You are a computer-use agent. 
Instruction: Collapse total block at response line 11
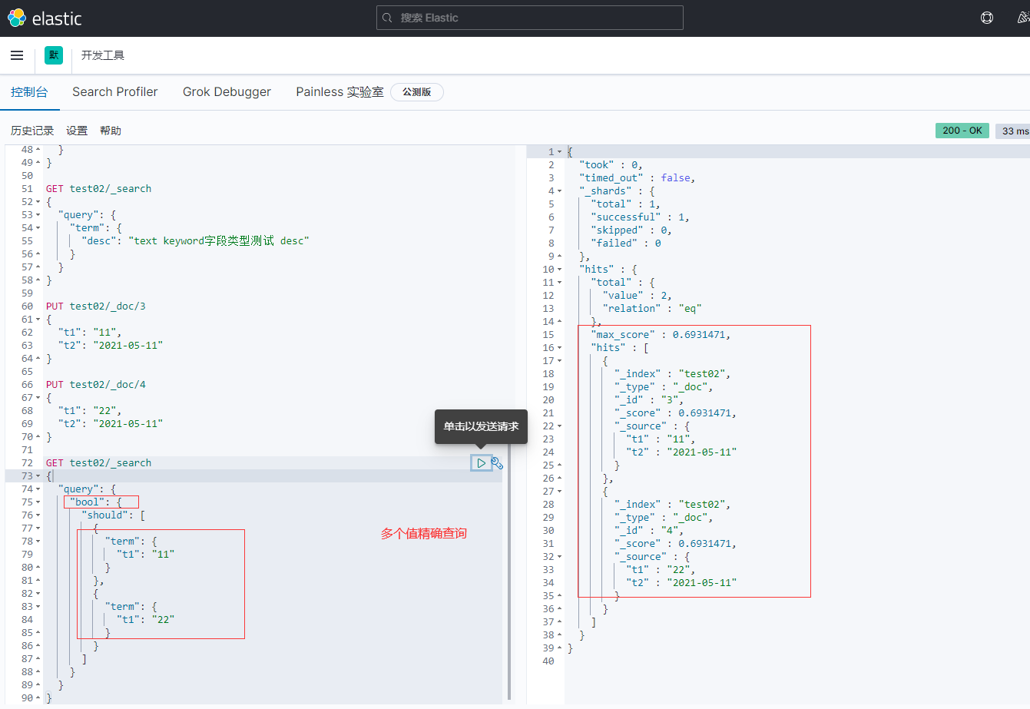(x=559, y=283)
